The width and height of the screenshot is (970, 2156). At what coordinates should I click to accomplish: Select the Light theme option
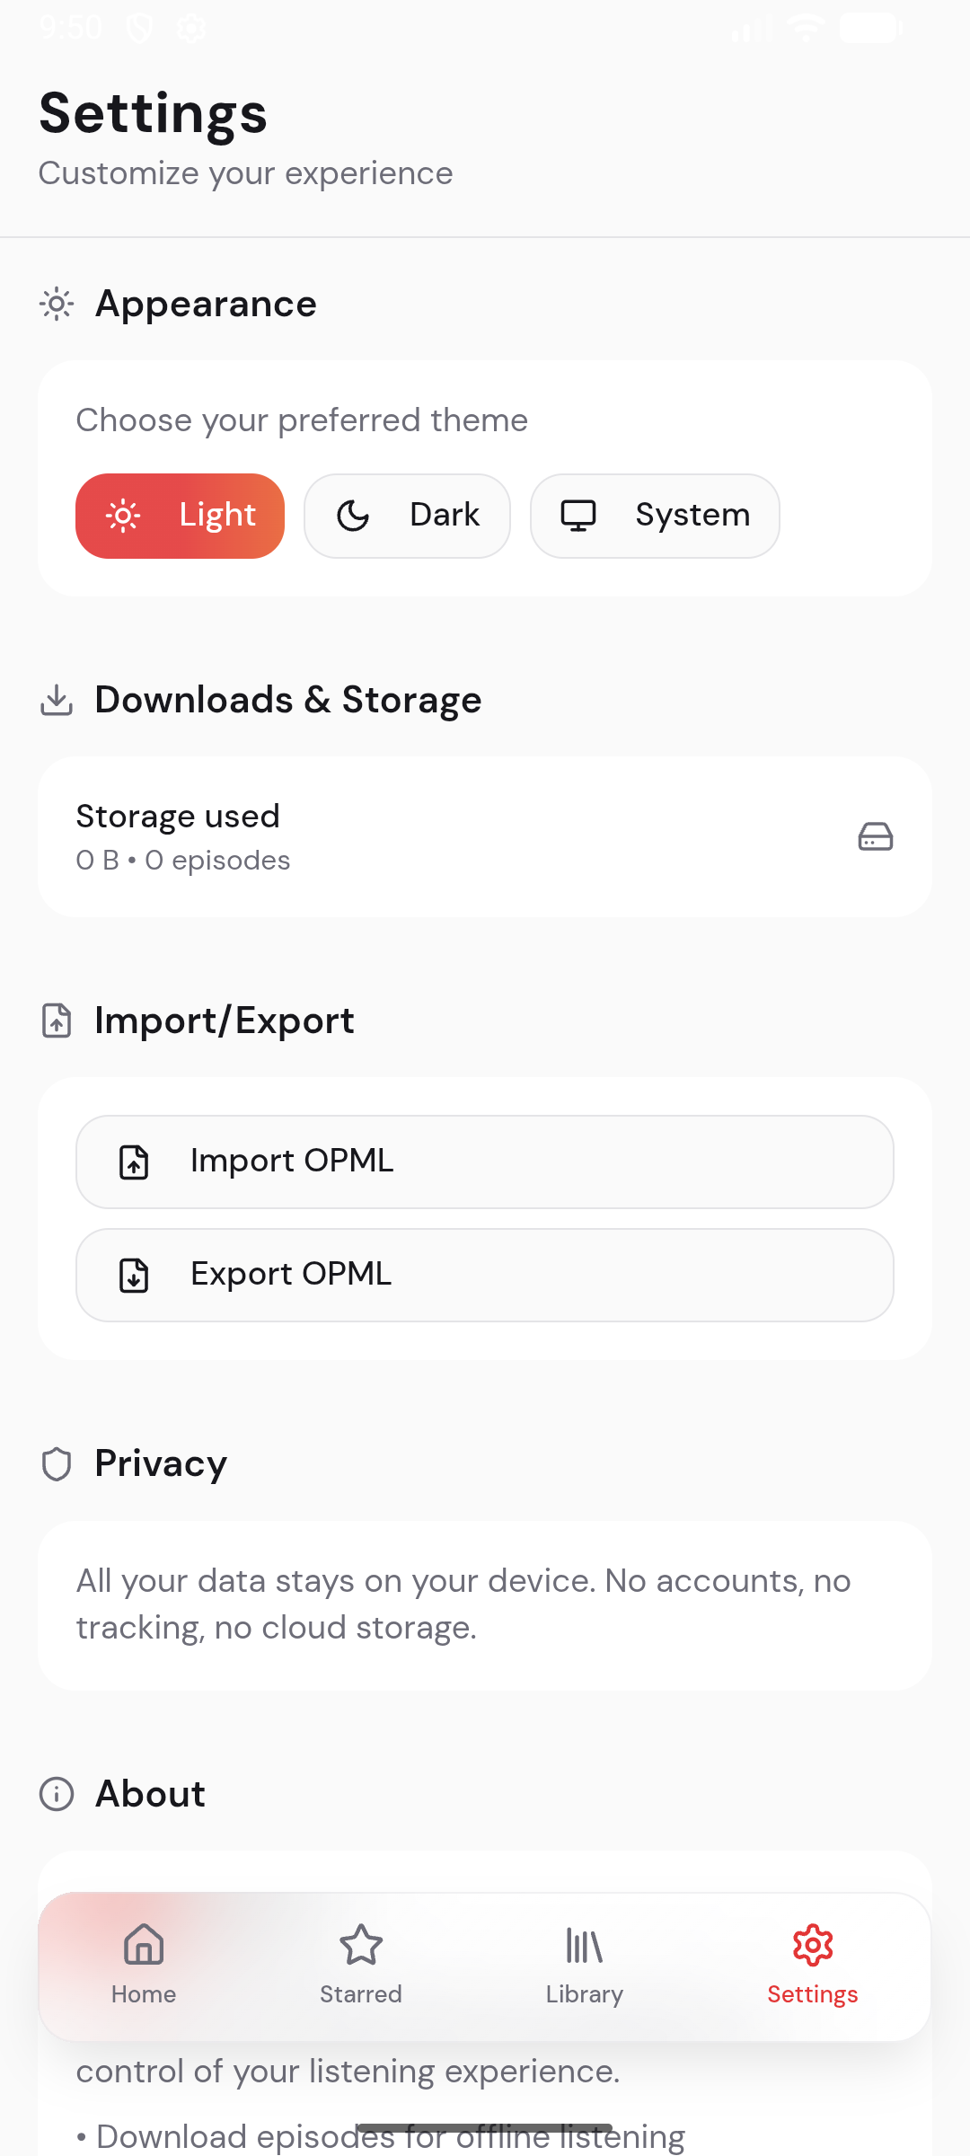[x=180, y=516]
